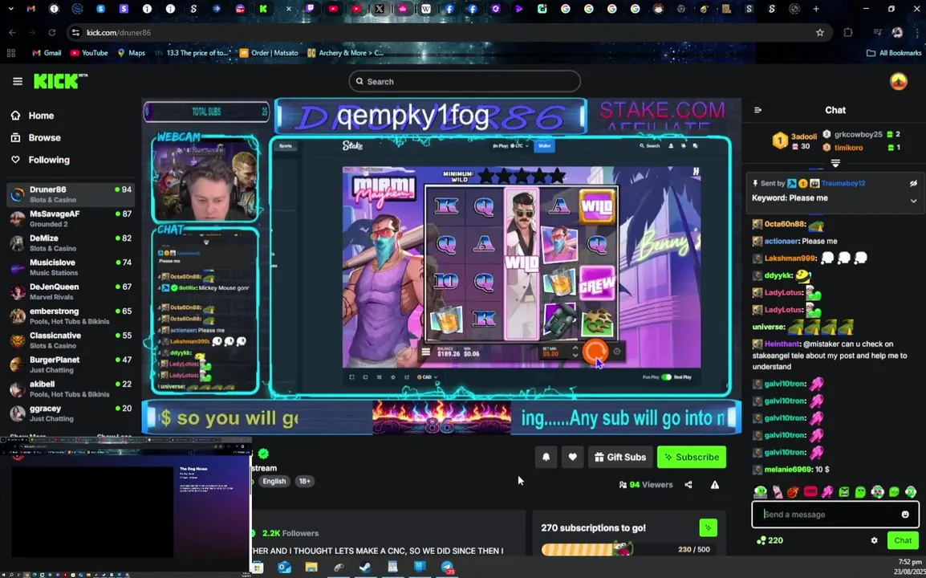Open the browser extensions puzzle icon

click(x=847, y=32)
